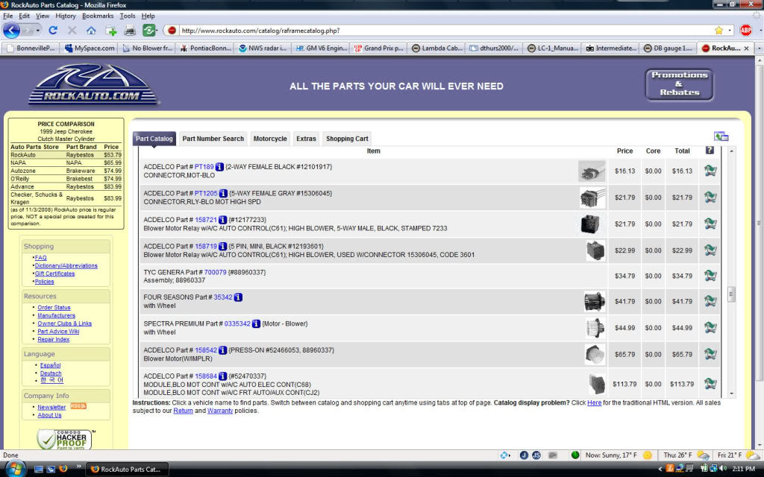
Task: Click the print toolbar icon
Action: click(130, 31)
